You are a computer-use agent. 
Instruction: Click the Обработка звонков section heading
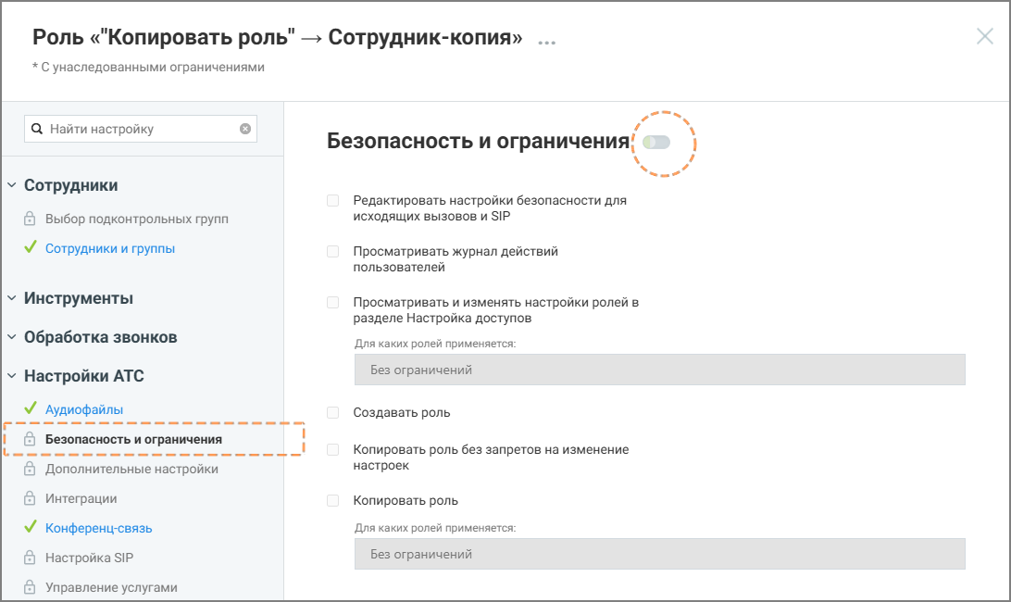[x=101, y=337]
